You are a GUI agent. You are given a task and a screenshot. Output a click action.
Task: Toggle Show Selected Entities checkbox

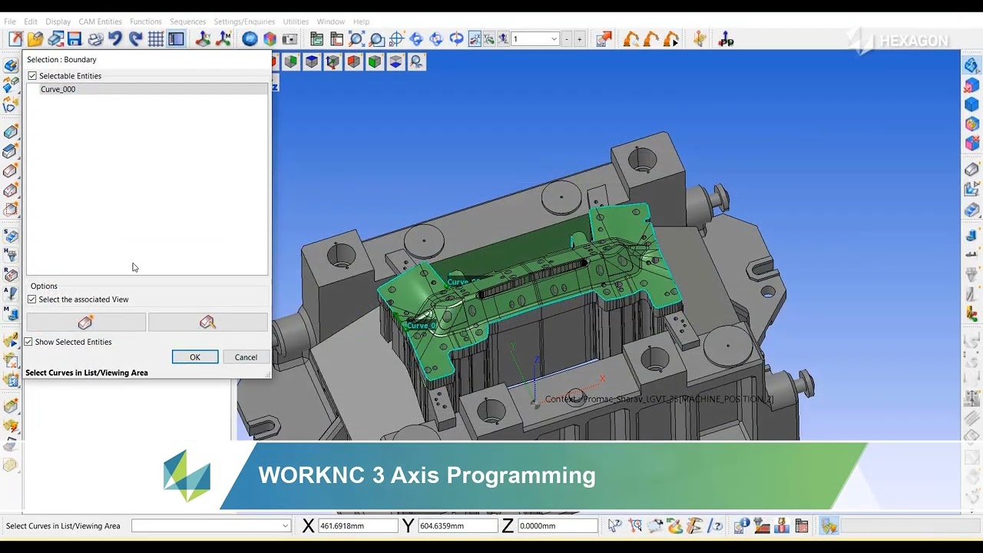[x=28, y=342]
